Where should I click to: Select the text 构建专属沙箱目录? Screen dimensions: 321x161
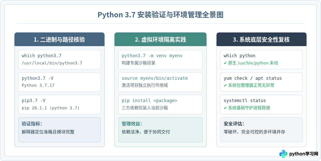click(x=138, y=63)
